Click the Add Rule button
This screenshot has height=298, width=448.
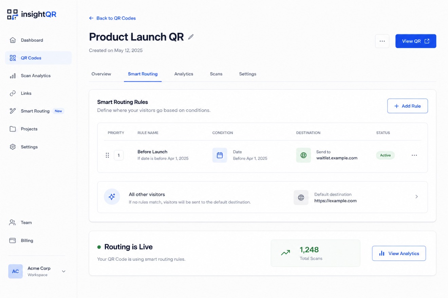point(408,106)
